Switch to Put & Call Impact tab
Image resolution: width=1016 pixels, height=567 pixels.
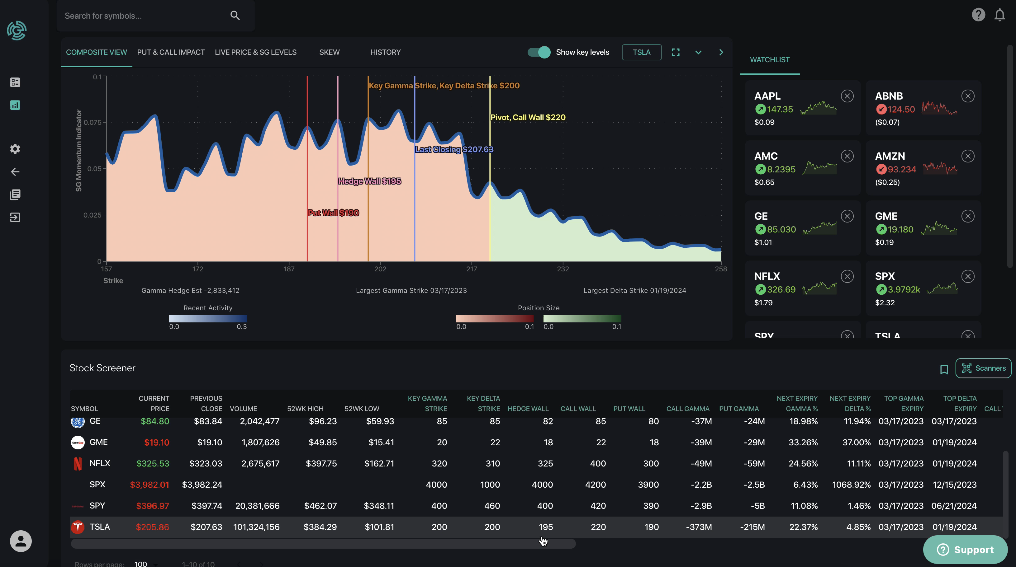click(x=171, y=52)
